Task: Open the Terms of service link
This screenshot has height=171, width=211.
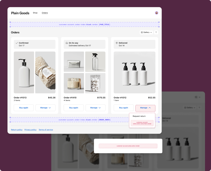Action: [x=46, y=129]
